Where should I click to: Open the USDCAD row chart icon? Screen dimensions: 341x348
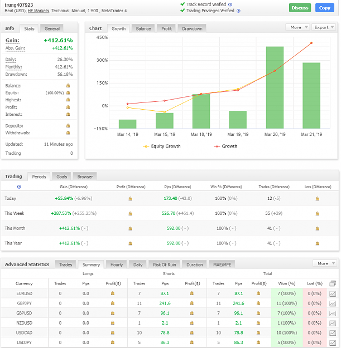pos(333,332)
